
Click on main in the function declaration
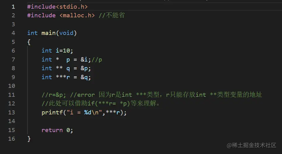[x=48, y=33]
